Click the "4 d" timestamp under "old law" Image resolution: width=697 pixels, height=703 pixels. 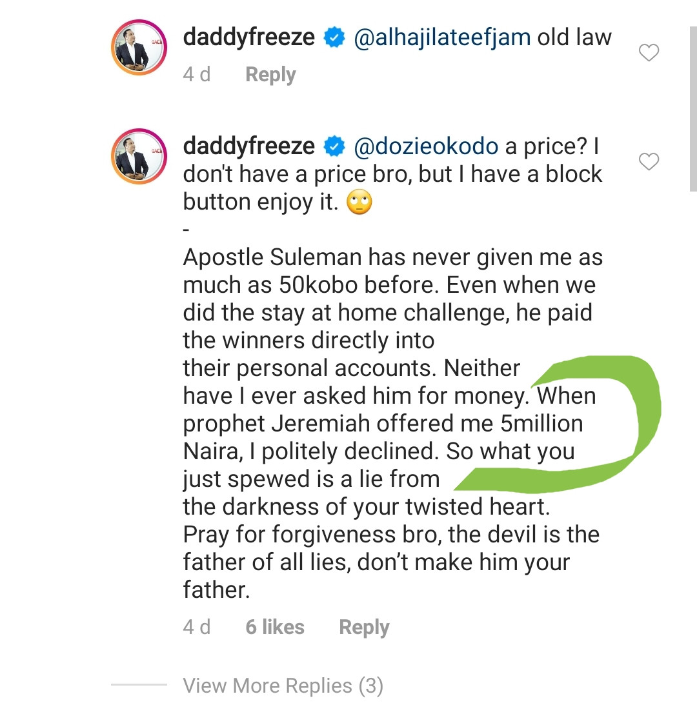click(x=197, y=75)
